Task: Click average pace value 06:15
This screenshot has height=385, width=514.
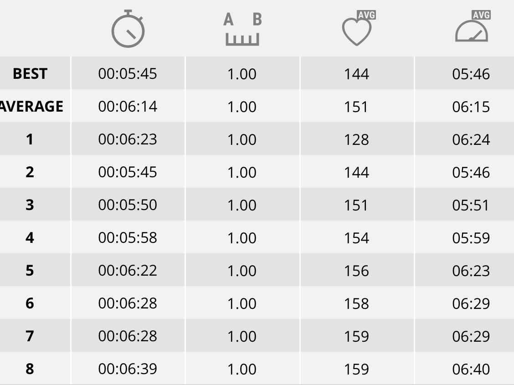Action: click(x=471, y=107)
